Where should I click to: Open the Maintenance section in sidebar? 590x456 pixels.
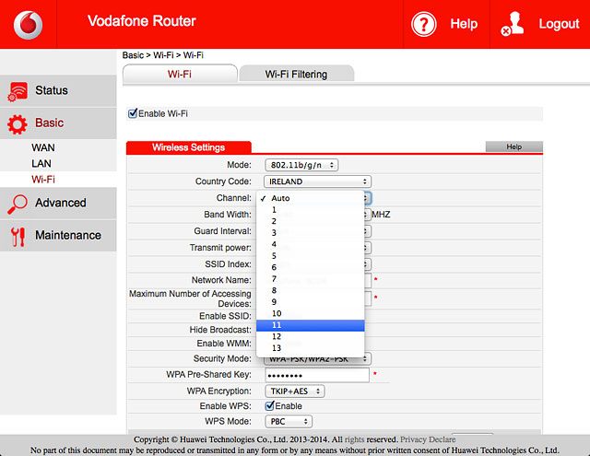58,235
